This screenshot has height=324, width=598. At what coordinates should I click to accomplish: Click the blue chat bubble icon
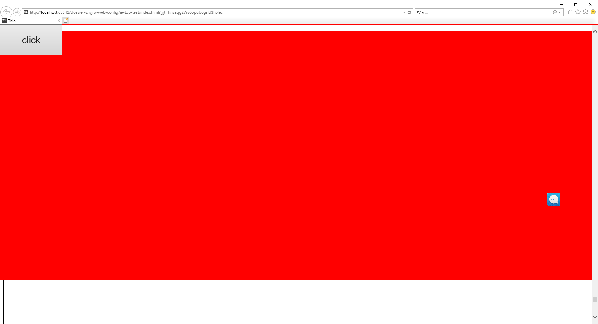pyautogui.click(x=554, y=199)
